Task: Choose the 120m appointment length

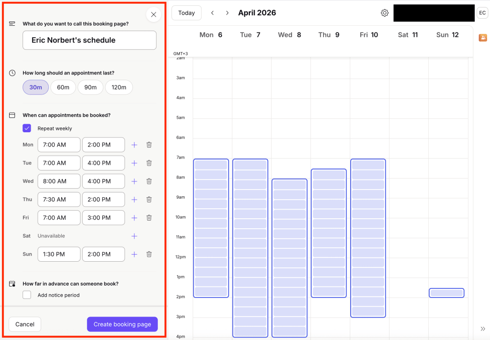Action: 119,87
